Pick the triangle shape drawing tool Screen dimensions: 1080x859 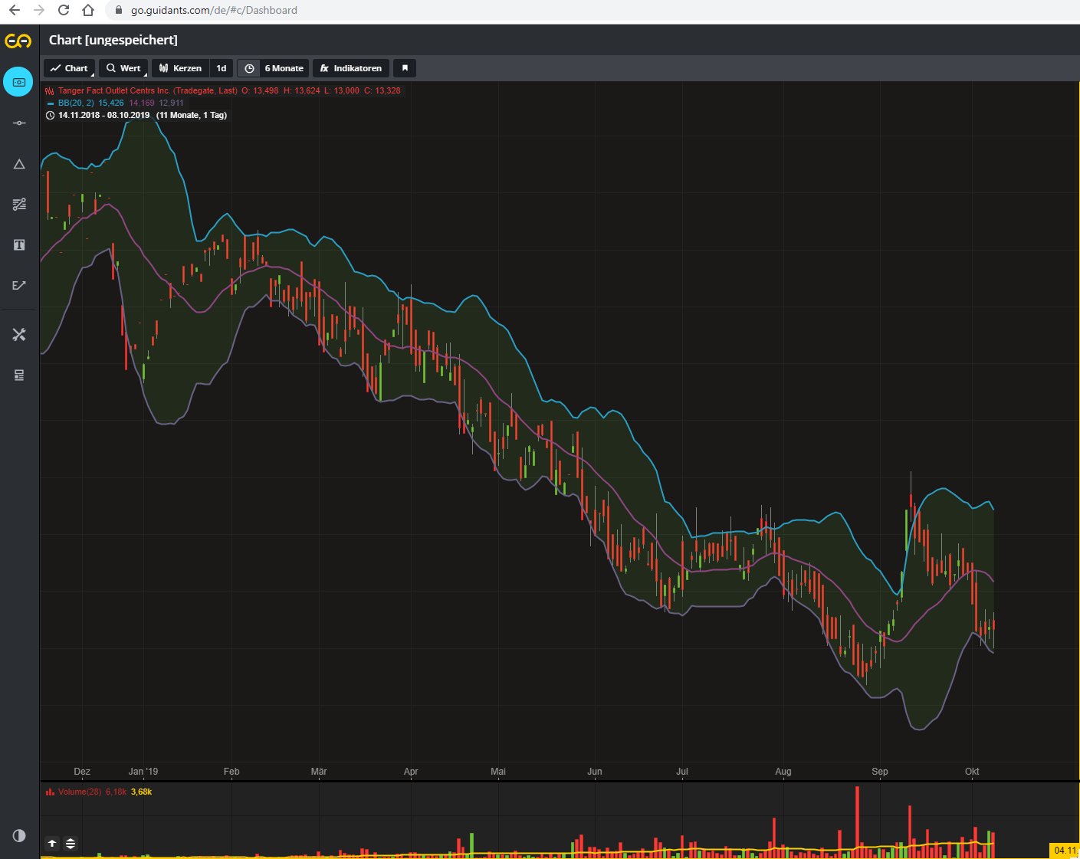pyautogui.click(x=19, y=164)
